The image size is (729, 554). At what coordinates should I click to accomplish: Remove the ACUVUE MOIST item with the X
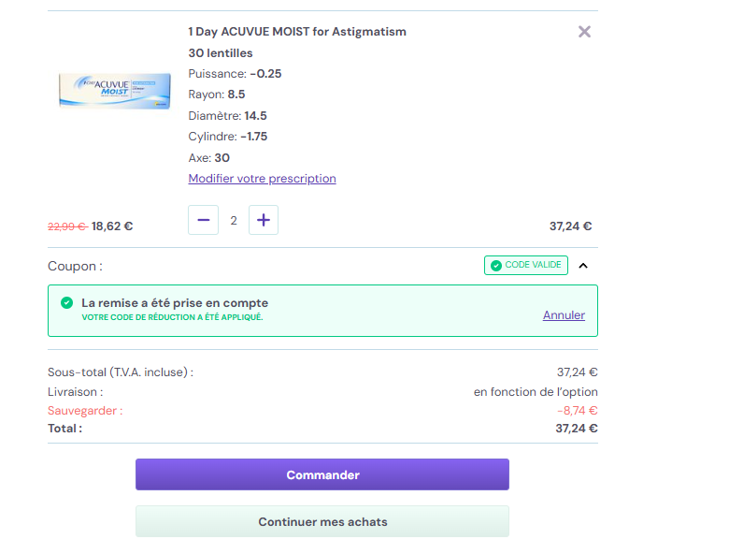click(584, 32)
